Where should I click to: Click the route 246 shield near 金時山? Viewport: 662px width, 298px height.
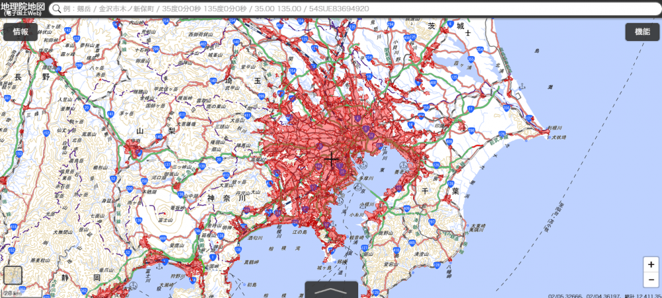199,231
